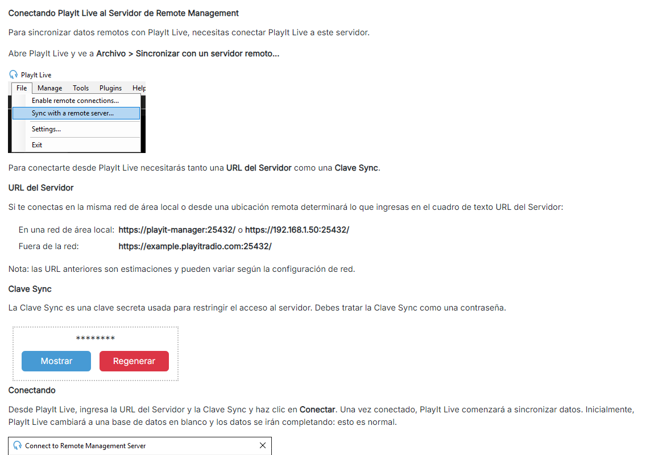654x455 pixels.
Task: Click the https://example.playitradio.com:25432/ URL
Action: (x=195, y=246)
